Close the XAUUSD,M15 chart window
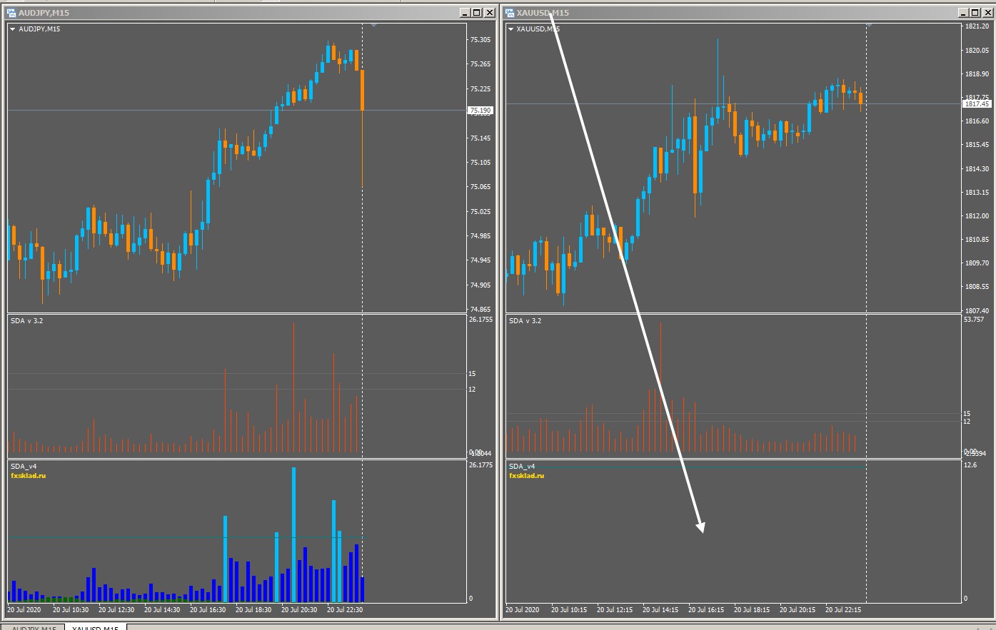Viewport: 996px width, 630px height. point(988,13)
